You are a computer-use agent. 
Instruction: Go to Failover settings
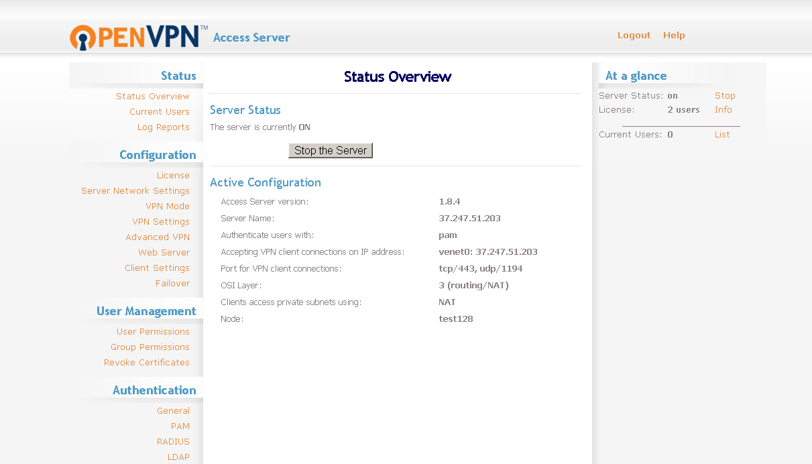173,284
